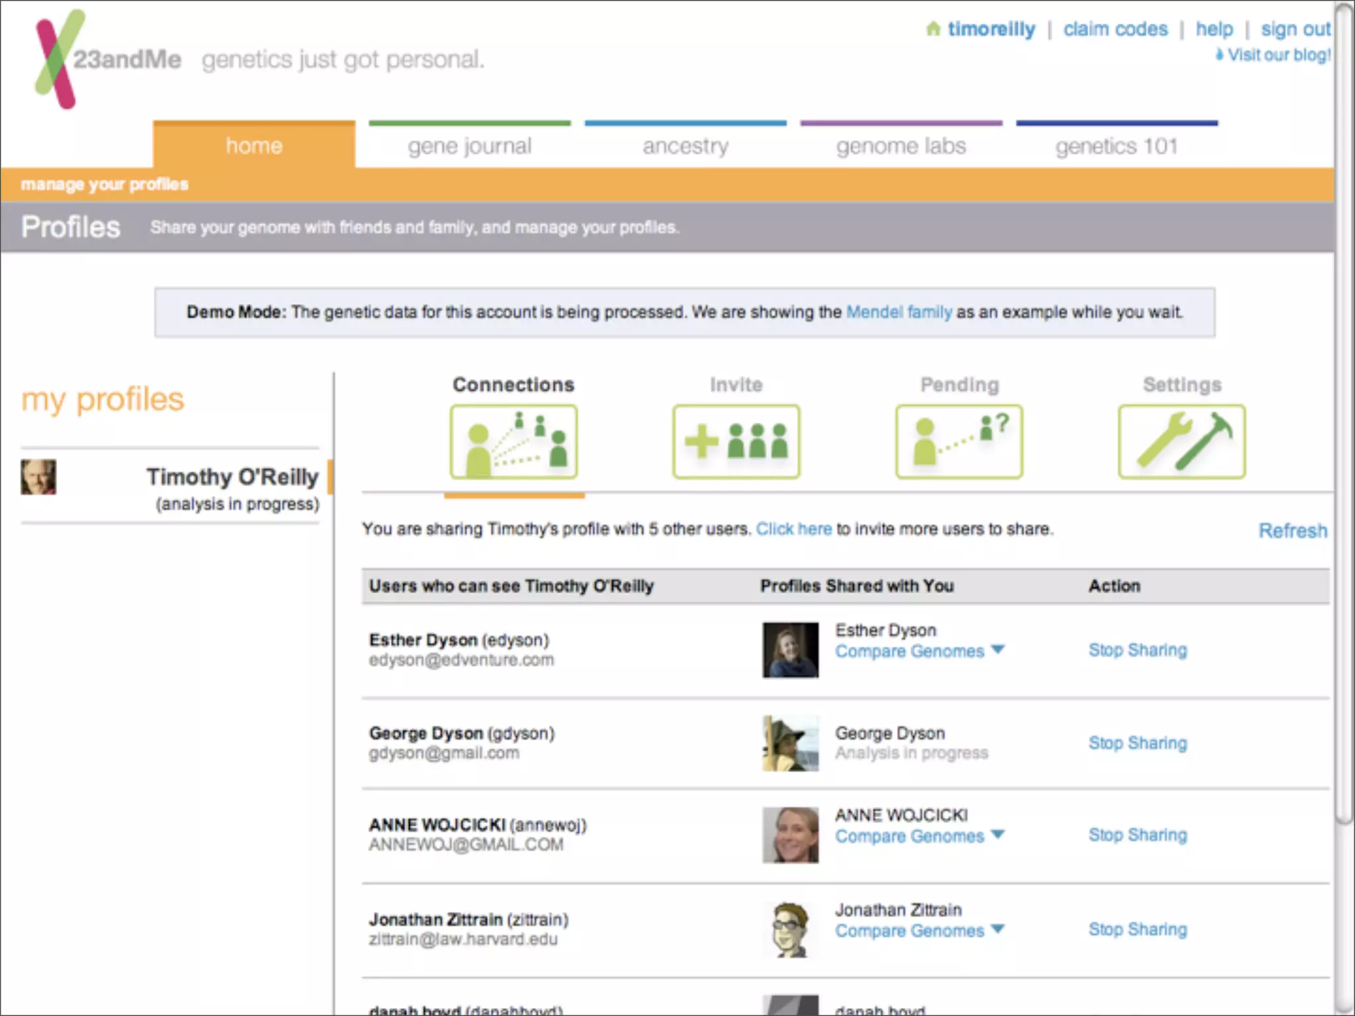Click the Invite people icon
The image size is (1355, 1016).
[736, 441]
